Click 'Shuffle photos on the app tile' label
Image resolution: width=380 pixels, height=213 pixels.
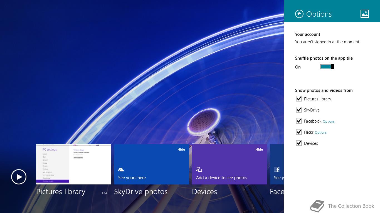point(324,58)
